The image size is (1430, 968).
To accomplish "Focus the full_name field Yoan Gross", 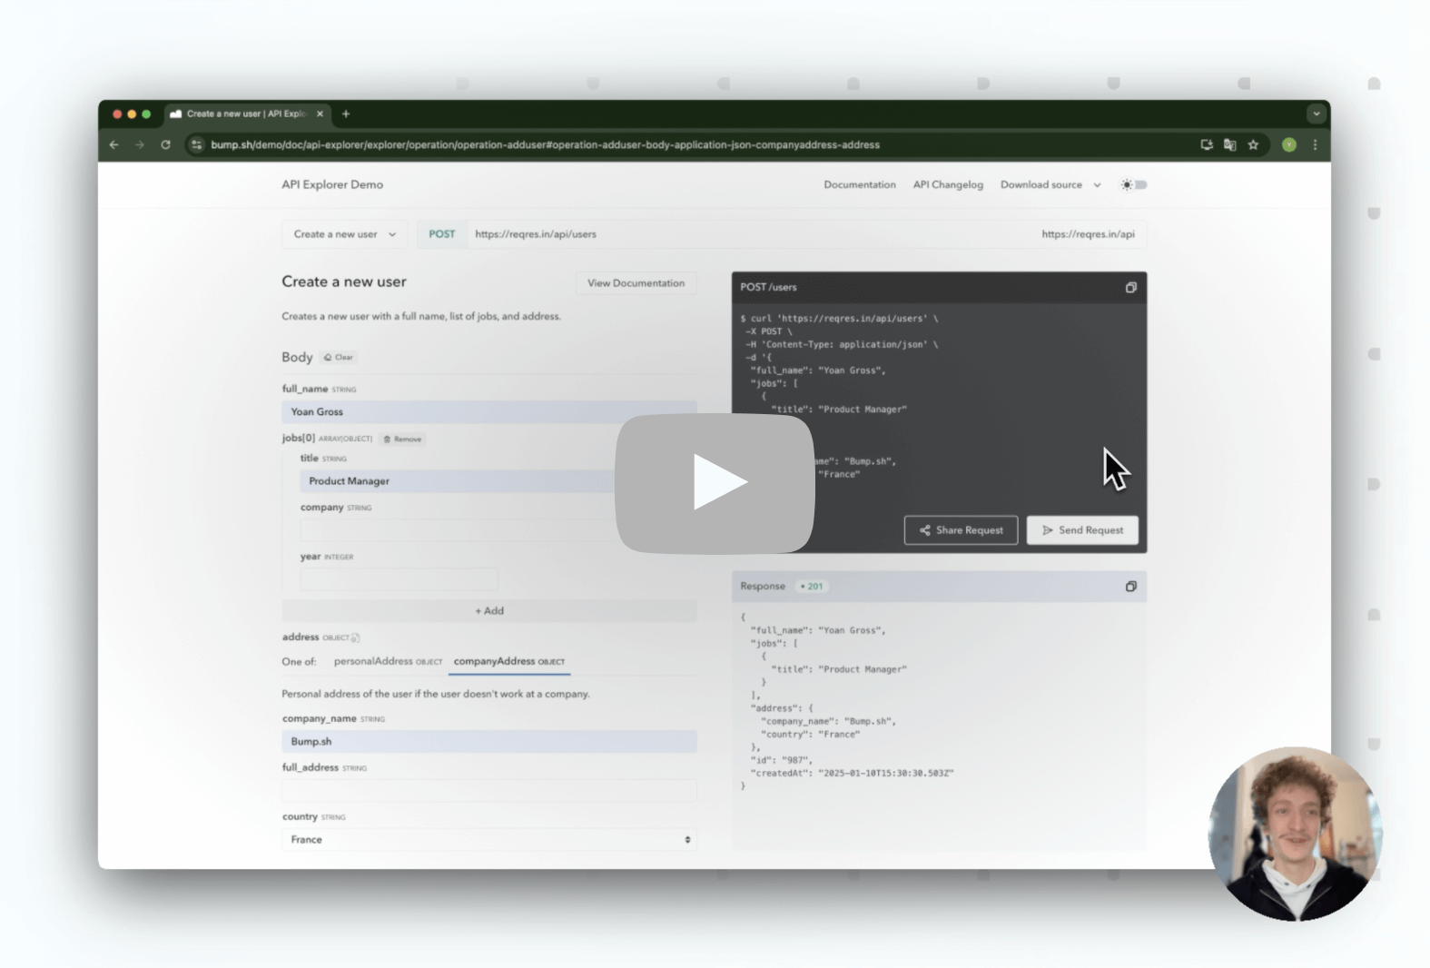I will point(489,412).
